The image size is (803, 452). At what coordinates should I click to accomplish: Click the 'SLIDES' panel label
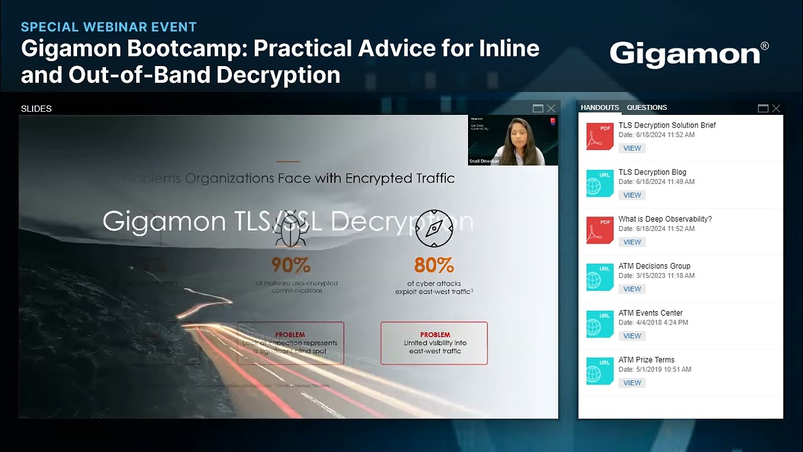[36, 109]
